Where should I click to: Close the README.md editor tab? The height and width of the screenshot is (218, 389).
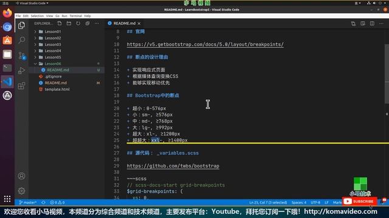tap(139, 24)
